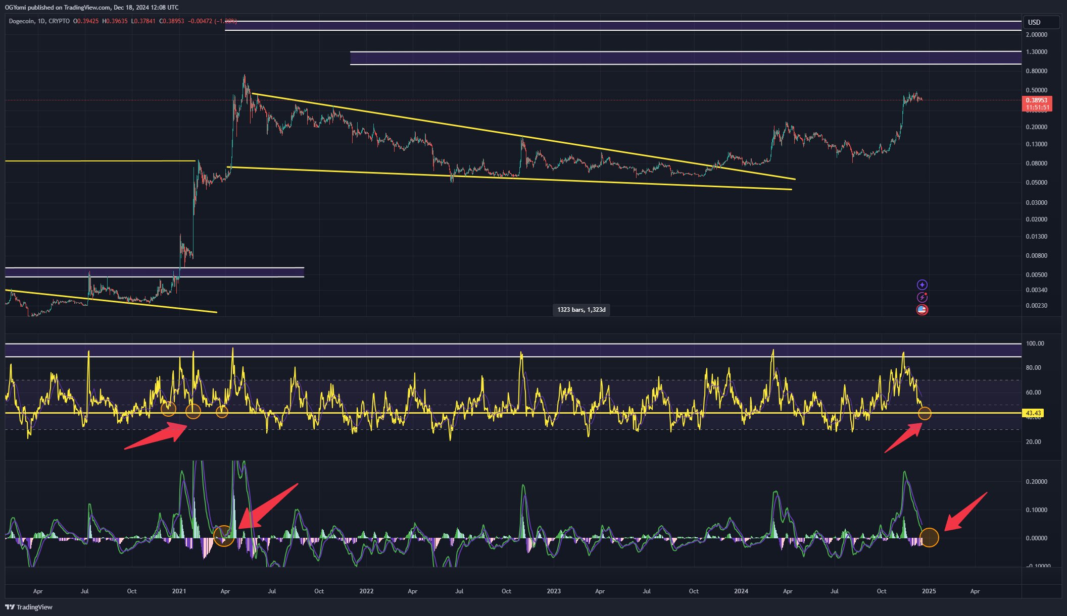Click the orange circle on MACD near 2025

[x=930, y=538]
